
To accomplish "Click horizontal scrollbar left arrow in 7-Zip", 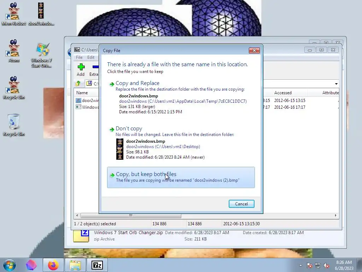I will [x=77, y=216].
